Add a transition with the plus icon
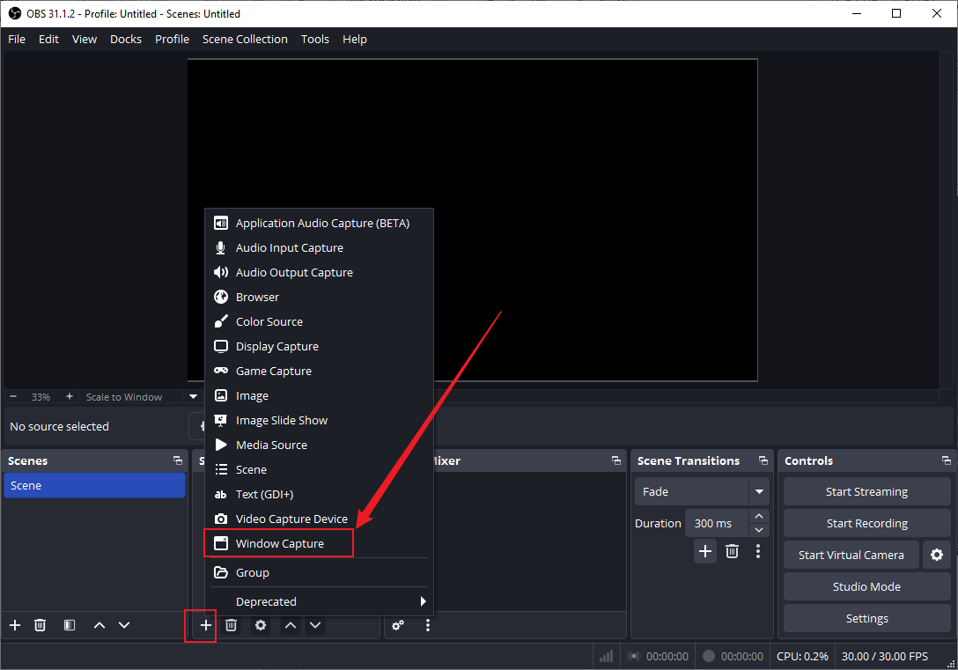958x670 pixels. click(x=704, y=550)
